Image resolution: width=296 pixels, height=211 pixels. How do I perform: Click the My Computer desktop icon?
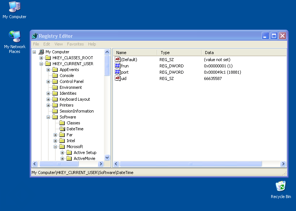(14, 7)
